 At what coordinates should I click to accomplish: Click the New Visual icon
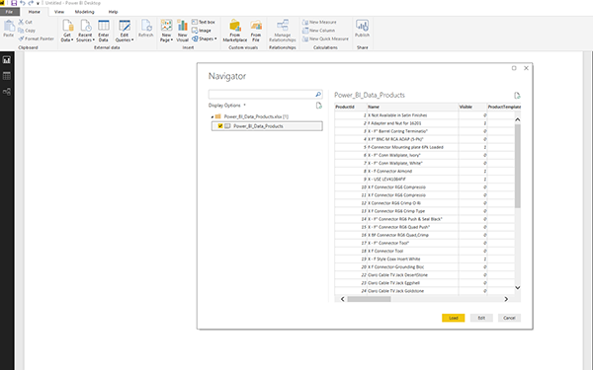tap(182, 31)
